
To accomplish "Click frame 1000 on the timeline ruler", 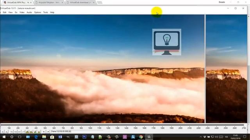I will [90, 128].
